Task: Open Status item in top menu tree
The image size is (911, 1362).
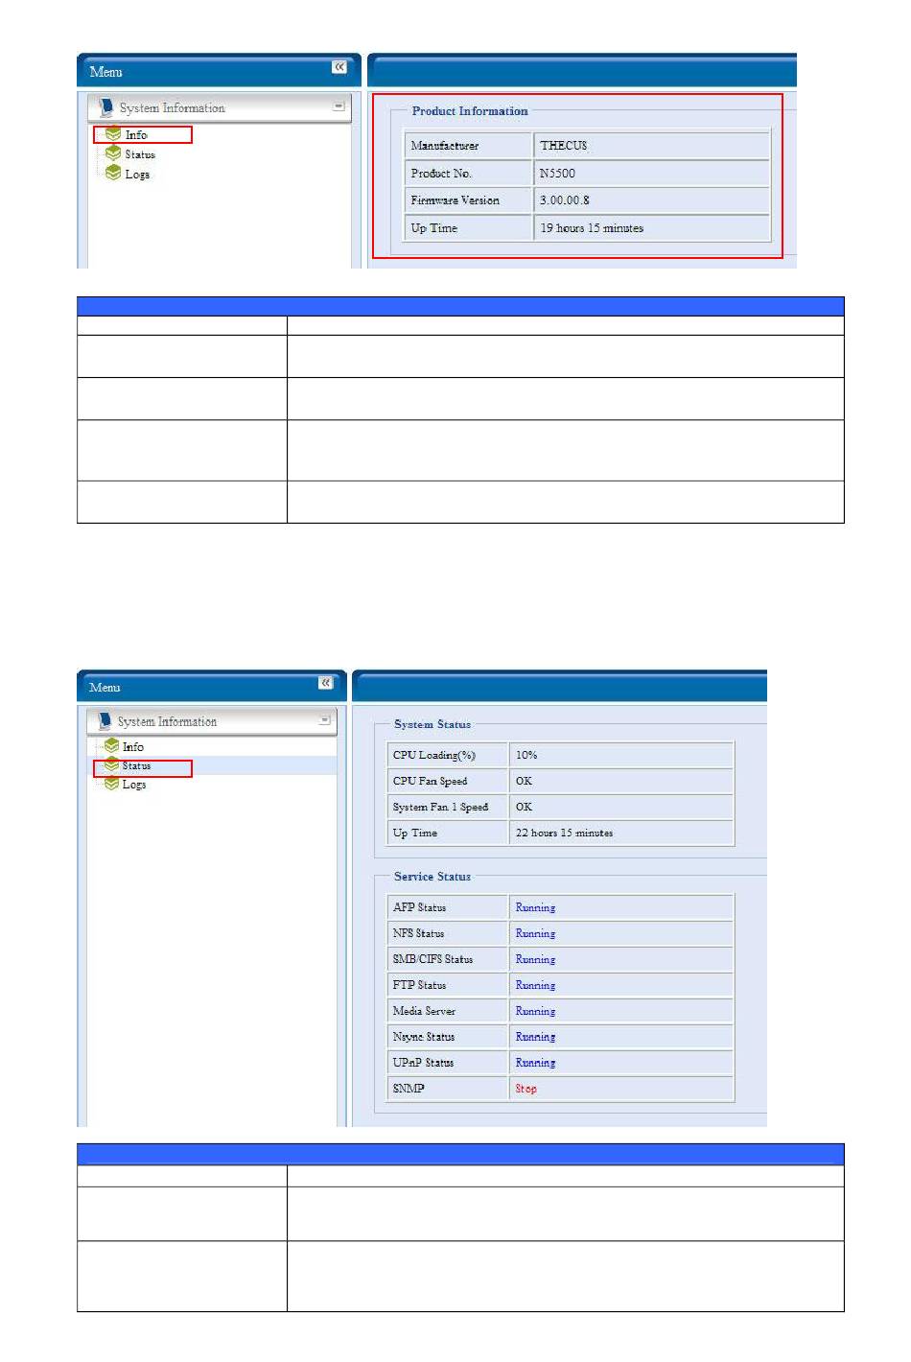Action: [140, 154]
